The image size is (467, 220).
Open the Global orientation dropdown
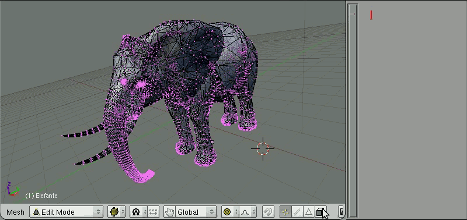coord(196,212)
